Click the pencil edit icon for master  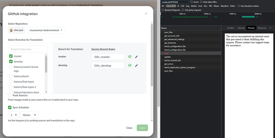click(136, 57)
